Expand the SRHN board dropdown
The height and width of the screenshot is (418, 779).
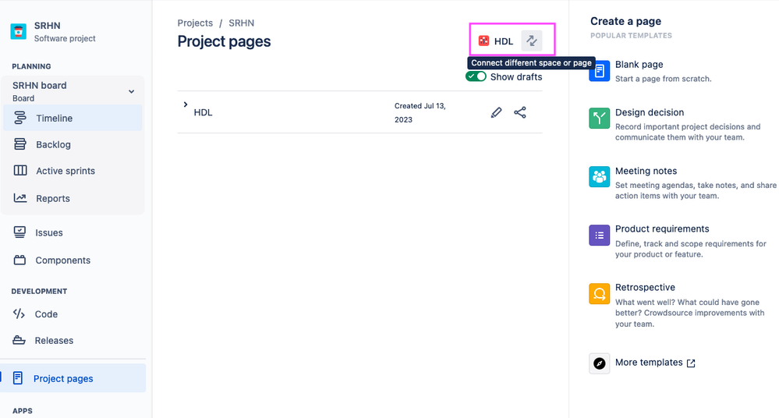(131, 91)
